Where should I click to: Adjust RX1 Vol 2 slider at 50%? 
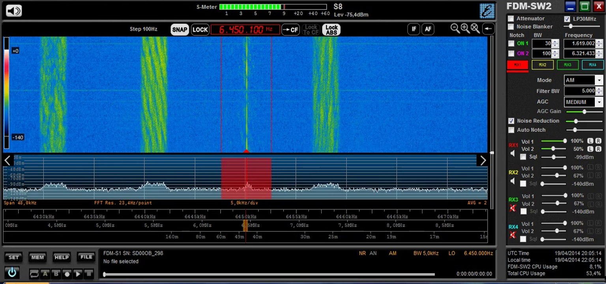coord(554,149)
